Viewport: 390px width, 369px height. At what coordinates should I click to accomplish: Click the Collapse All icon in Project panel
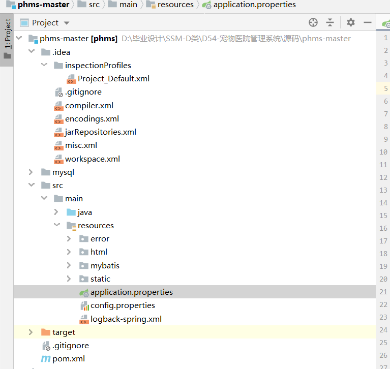[330, 22]
